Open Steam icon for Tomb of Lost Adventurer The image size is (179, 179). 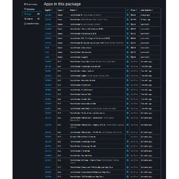[x=128, y=113]
